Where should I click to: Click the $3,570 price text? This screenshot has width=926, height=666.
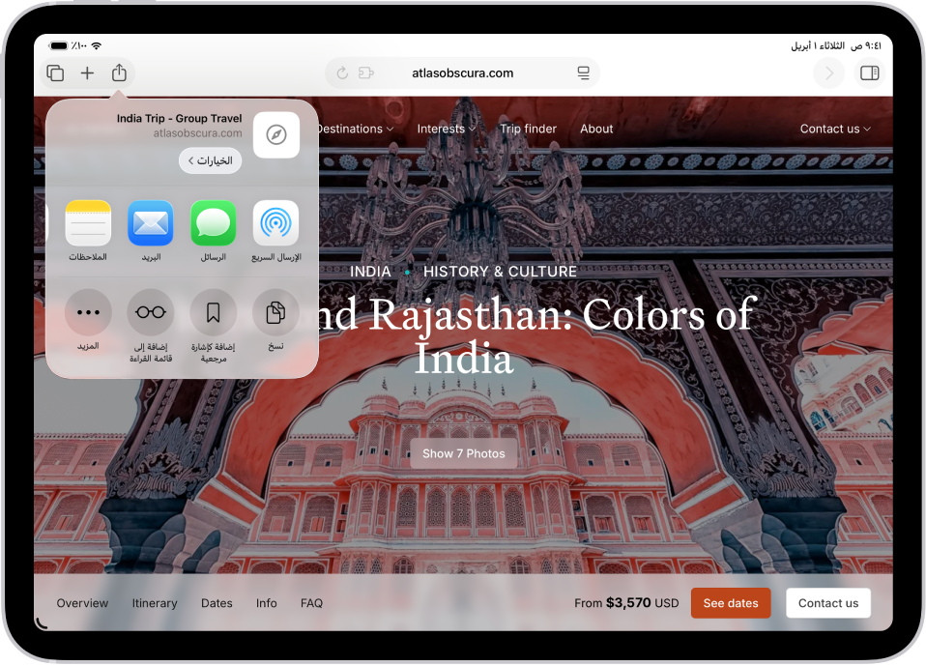pyautogui.click(x=628, y=603)
